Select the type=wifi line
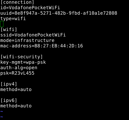The width and height of the screenshot is (129, 120). [13, 19]
